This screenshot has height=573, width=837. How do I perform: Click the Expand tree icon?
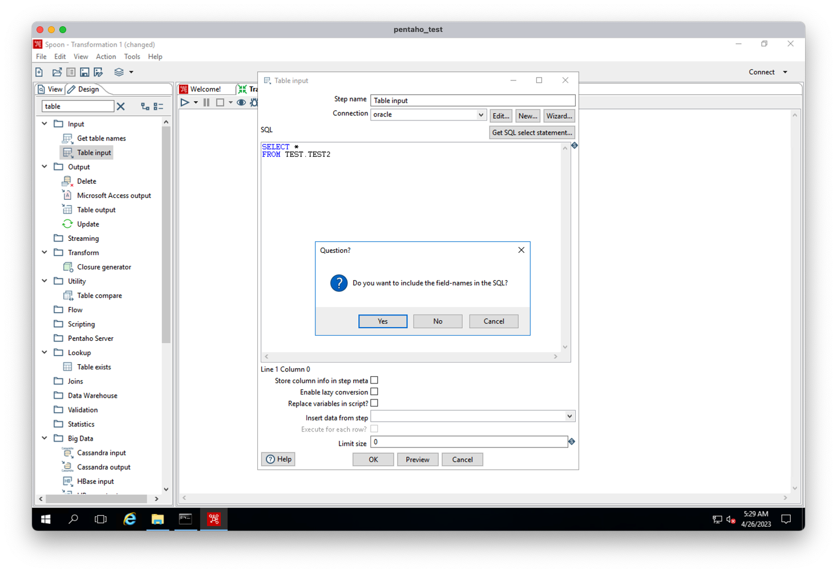(145, 106)
